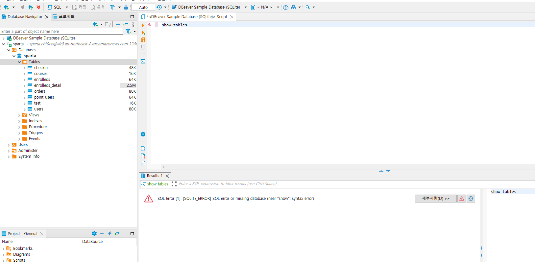Click the 롤백 (Rollback) toolbar button
The width and height of the screenshot is (535, 262).
98,7
